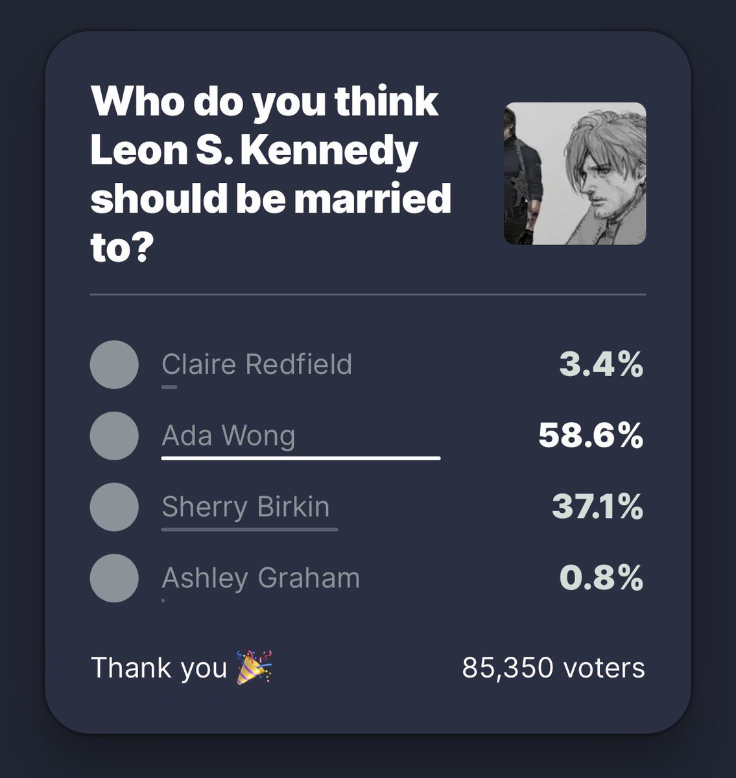Image resolution: width=736 pixels, height=778 pixels.
Task: Choose the Sherry Birkin radio circle
Action: click(114, 507)
